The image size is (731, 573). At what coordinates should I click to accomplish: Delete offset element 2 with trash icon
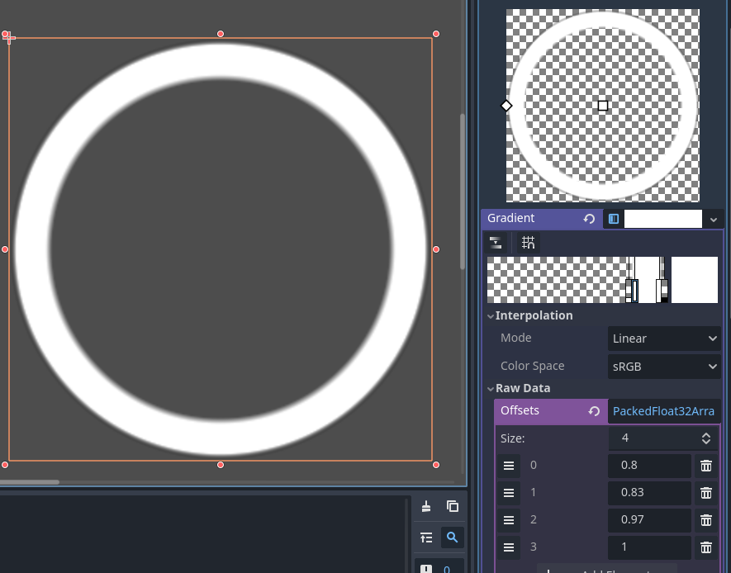(706, 519)
